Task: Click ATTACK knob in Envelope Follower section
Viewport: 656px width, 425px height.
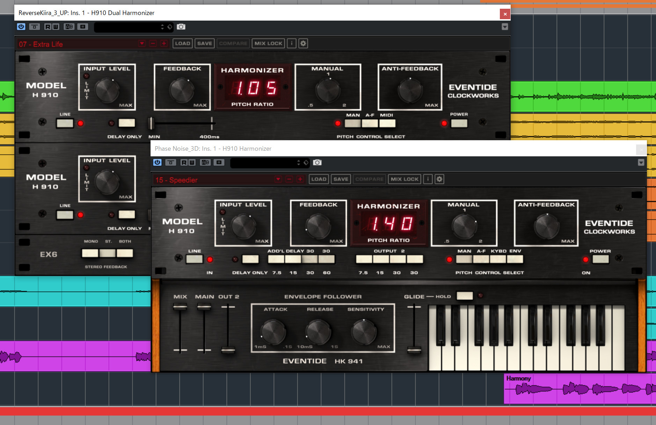Action: click(x=273, y=332)
